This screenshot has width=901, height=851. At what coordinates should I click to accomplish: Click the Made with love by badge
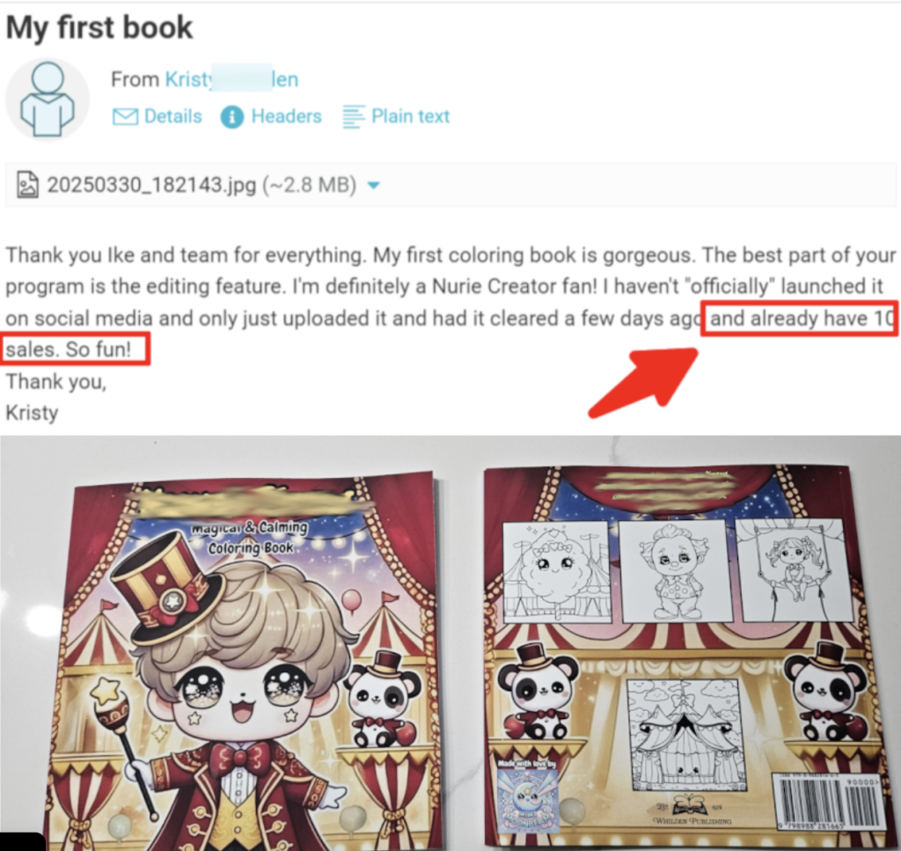point(528,796)
